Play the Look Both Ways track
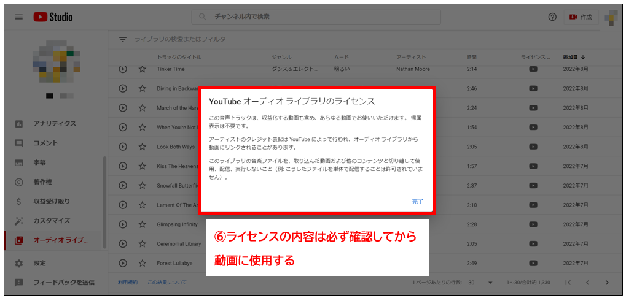The width and height of the screenshot is (626, 301). coord(123,147)
